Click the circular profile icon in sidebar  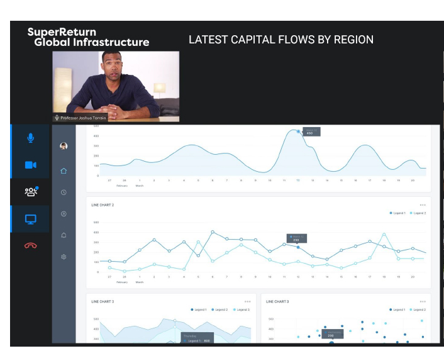tap(64, 214)
